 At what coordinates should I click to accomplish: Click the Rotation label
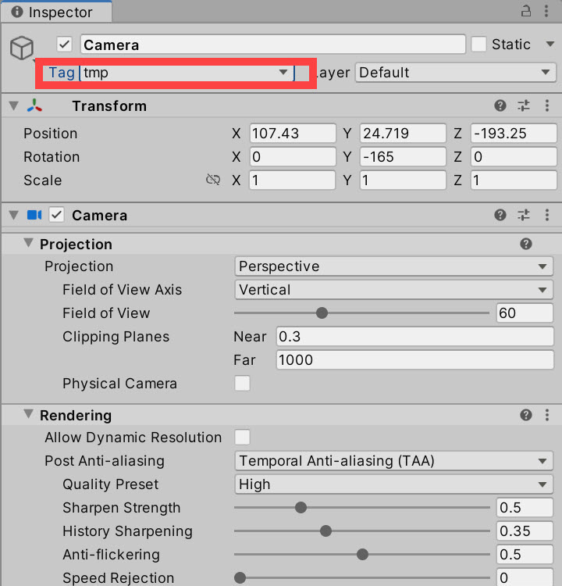[52, 157]
